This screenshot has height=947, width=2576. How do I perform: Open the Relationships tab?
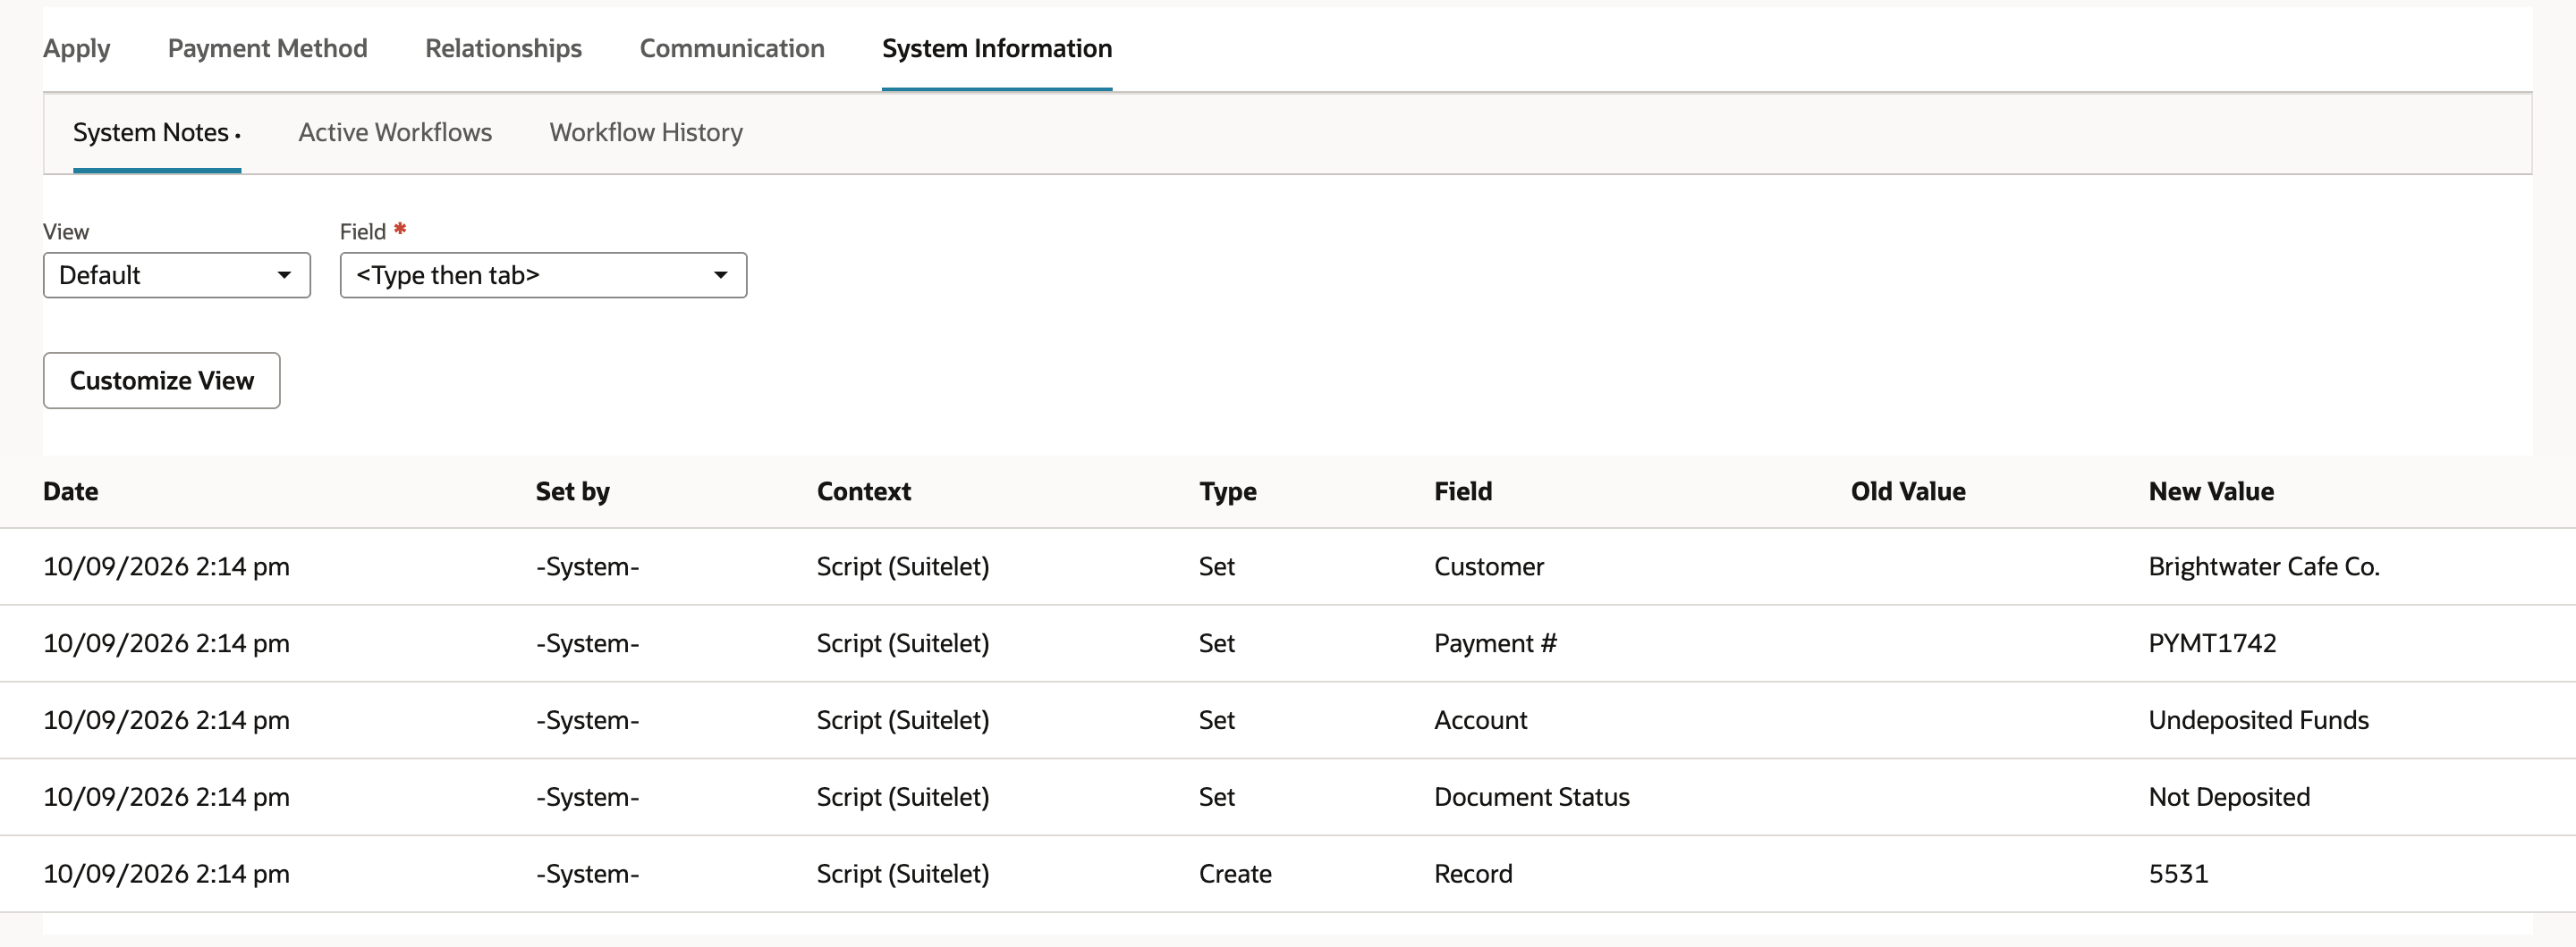tap(503, 48)
